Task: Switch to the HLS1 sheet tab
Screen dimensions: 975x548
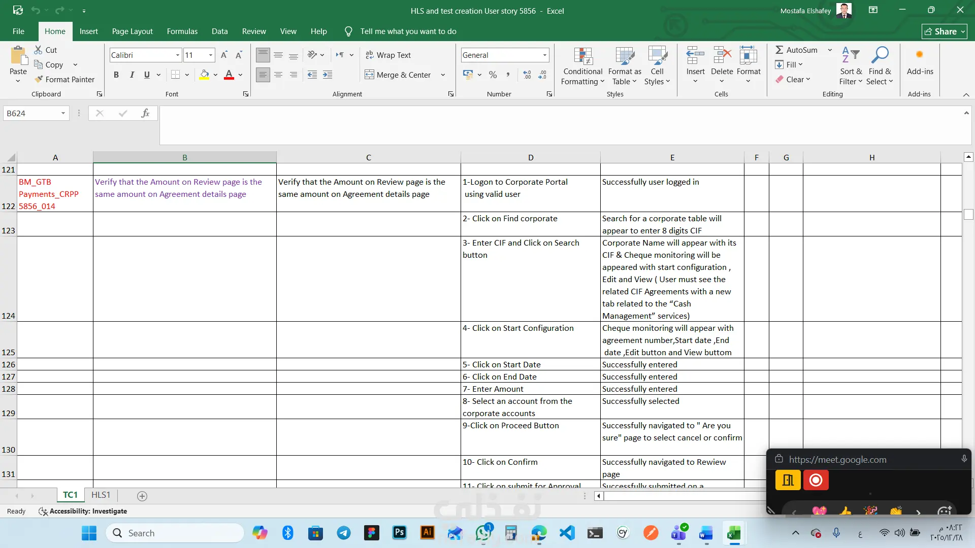Action: point(101,495)
